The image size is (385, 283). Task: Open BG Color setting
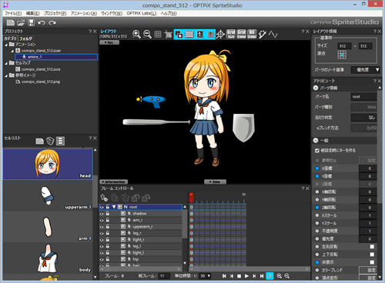pos(252,34)
